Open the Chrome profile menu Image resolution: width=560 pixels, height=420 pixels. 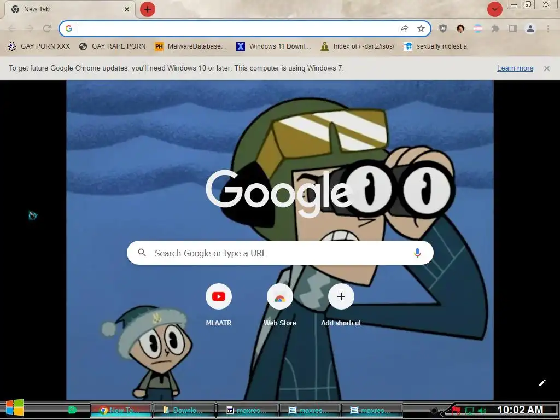tap(530, 28)
